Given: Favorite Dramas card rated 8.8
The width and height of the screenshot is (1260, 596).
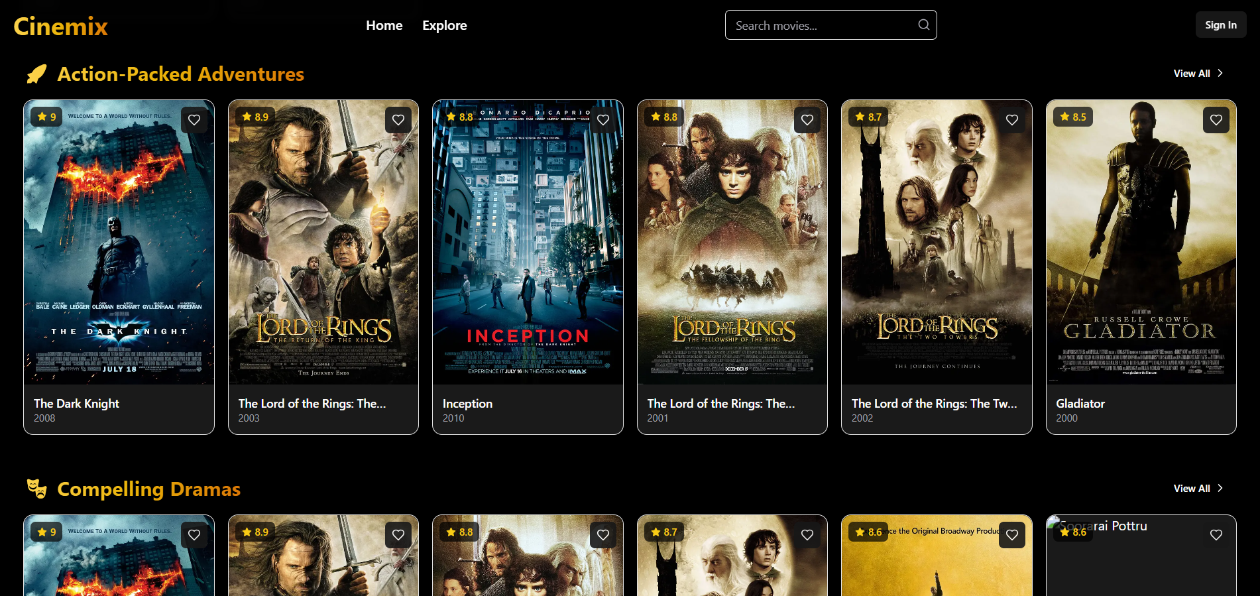Looking at the screenshot, I should (603, 535).
